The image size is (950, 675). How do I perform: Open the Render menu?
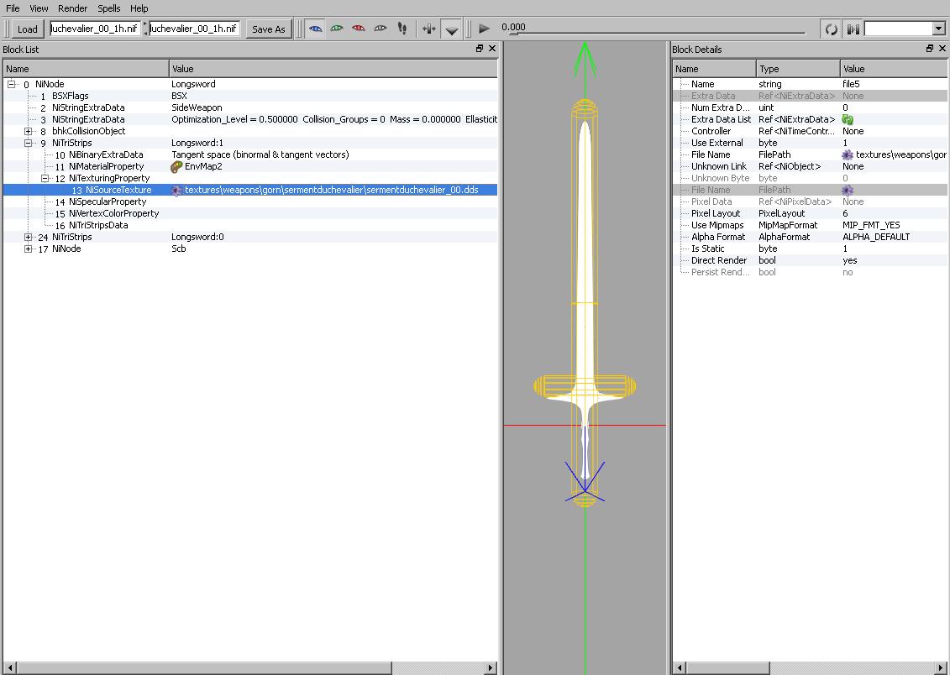coord(73,8)
